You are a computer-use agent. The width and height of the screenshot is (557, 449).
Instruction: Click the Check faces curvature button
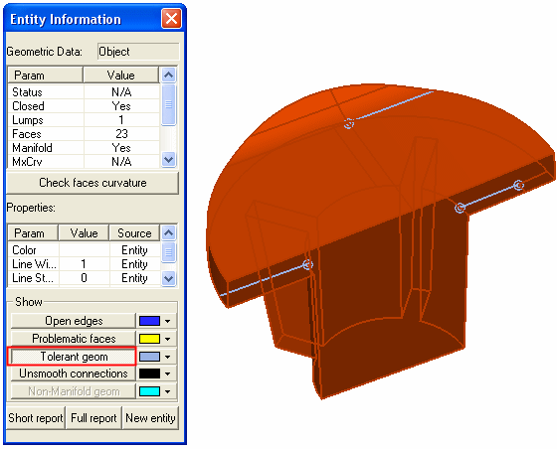(x=93, y=183)
